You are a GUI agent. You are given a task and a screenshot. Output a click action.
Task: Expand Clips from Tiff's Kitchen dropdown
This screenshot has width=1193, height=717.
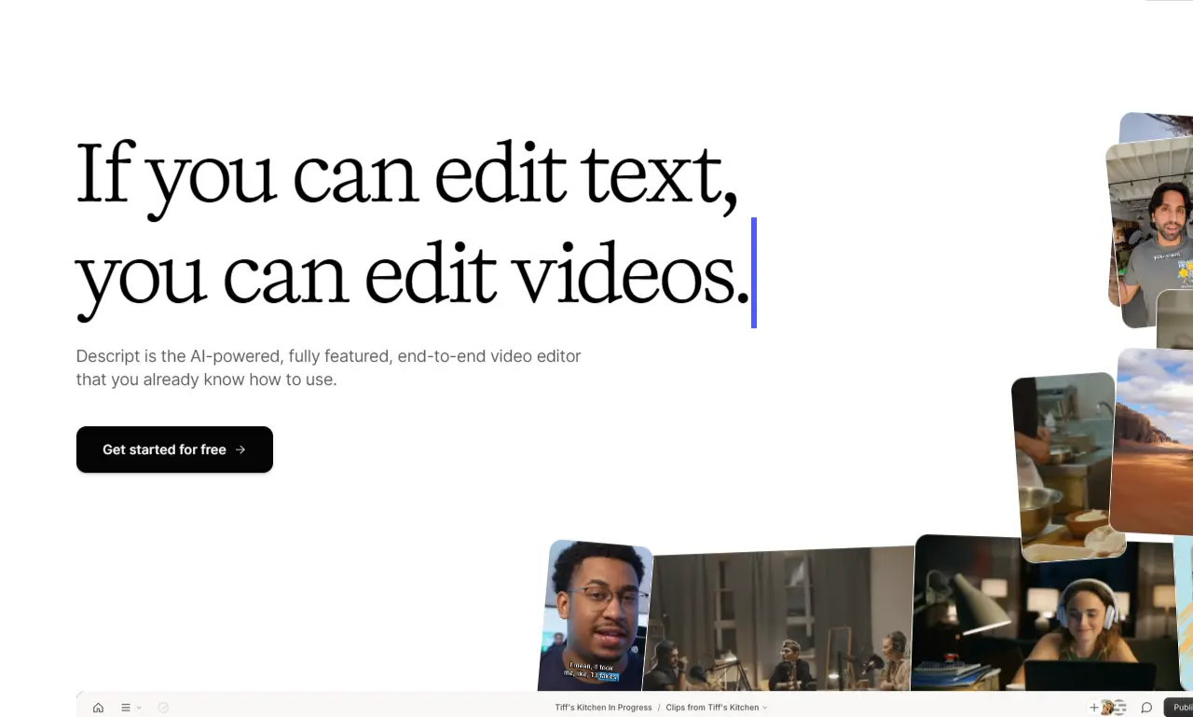(x=717, y=708)
